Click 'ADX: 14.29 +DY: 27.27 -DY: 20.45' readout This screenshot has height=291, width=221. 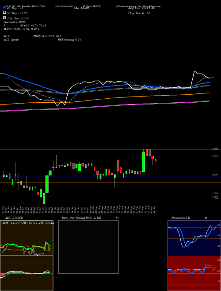click(27, 223)
